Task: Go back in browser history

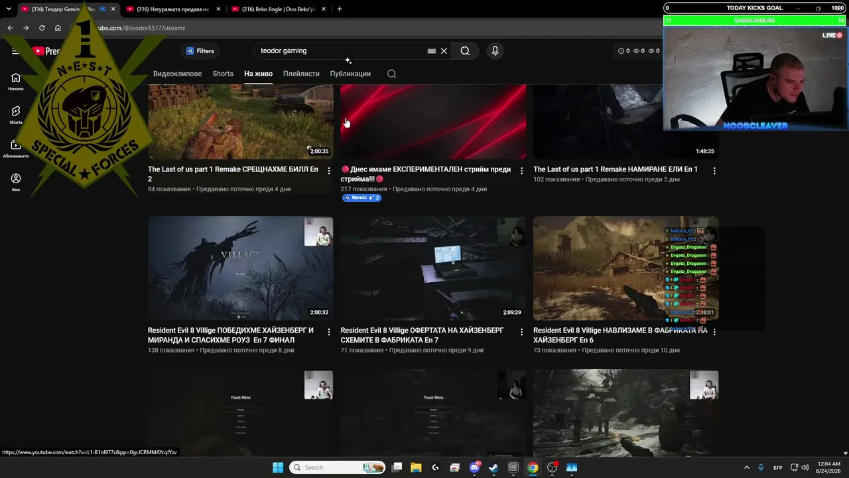Action: coord(10,28)
